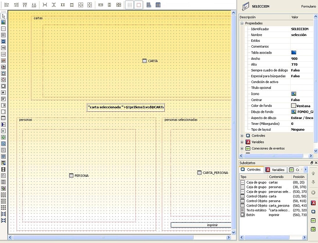318x243 pixels.
Task: Float the Subobjetos panel with restore icon
Action: 312,163
